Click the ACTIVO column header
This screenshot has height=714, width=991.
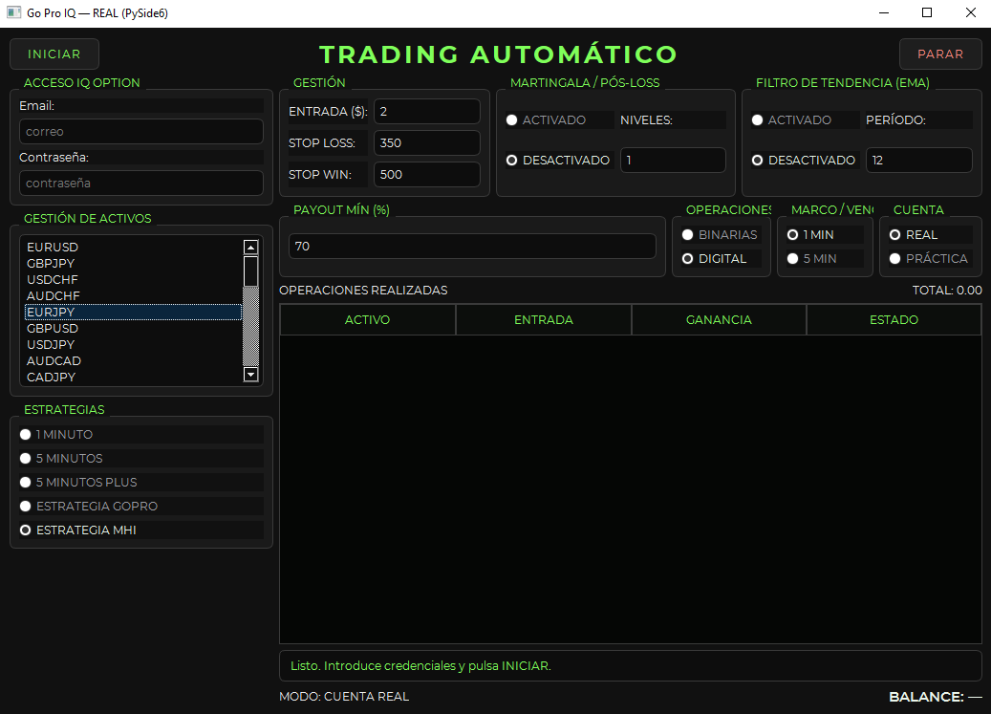[368, 319]
